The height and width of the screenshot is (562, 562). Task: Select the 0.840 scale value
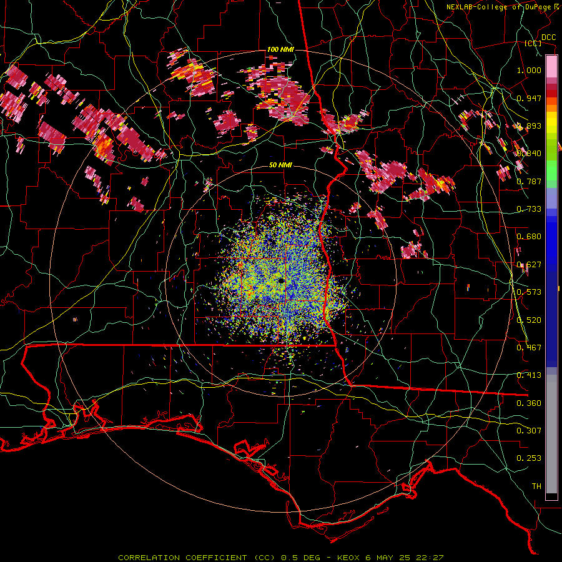(x=529, y=154)
